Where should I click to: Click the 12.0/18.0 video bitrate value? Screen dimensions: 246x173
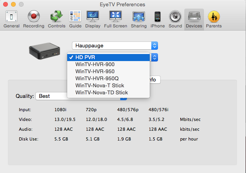click(x=96, y=119)
